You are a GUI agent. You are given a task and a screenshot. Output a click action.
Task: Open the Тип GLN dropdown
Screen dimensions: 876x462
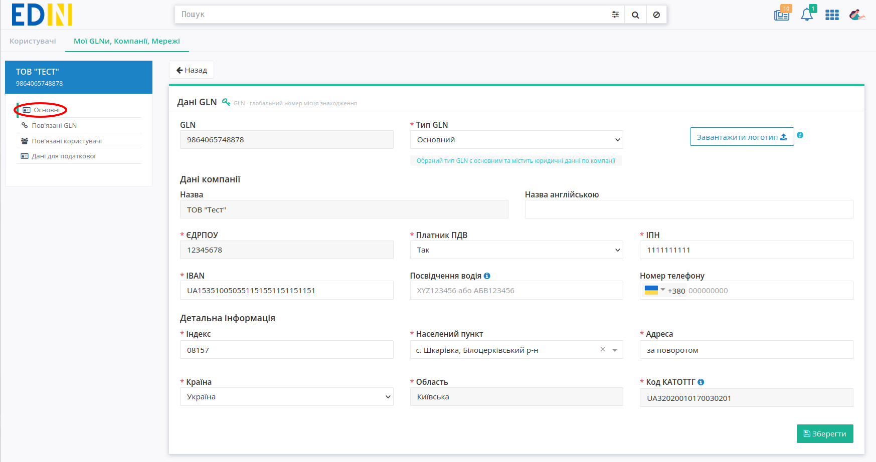pyautogui.click(x=516, y=140)
